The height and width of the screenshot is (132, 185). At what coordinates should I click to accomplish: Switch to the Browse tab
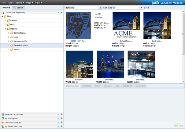pyautogui.click(x=6, y=8)
